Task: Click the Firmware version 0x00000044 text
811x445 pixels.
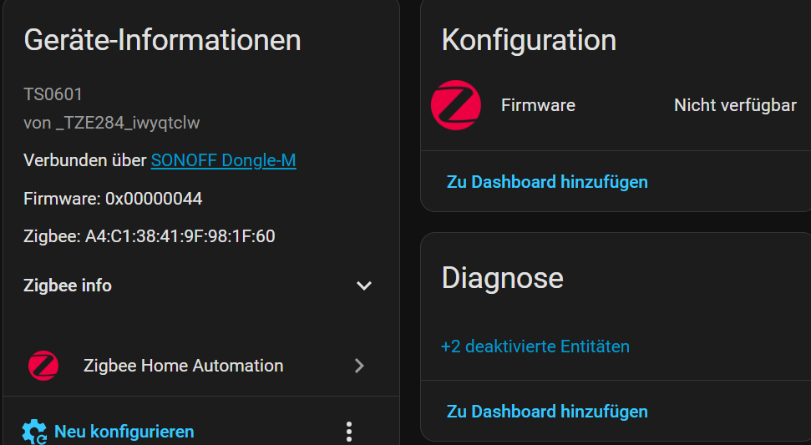Action: coord(154,199)
